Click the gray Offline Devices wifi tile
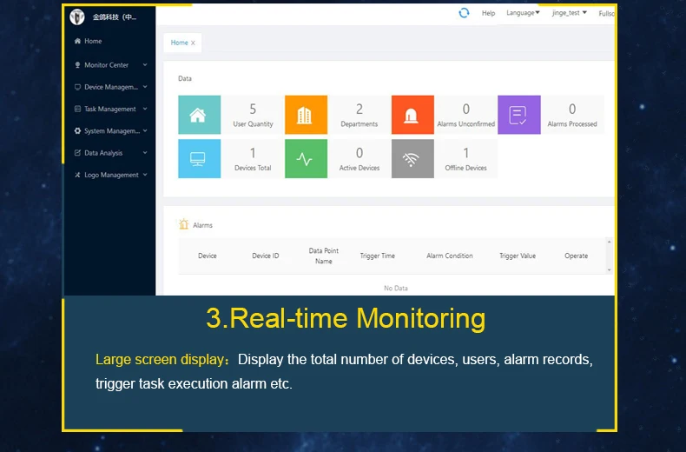 point(412,158)
